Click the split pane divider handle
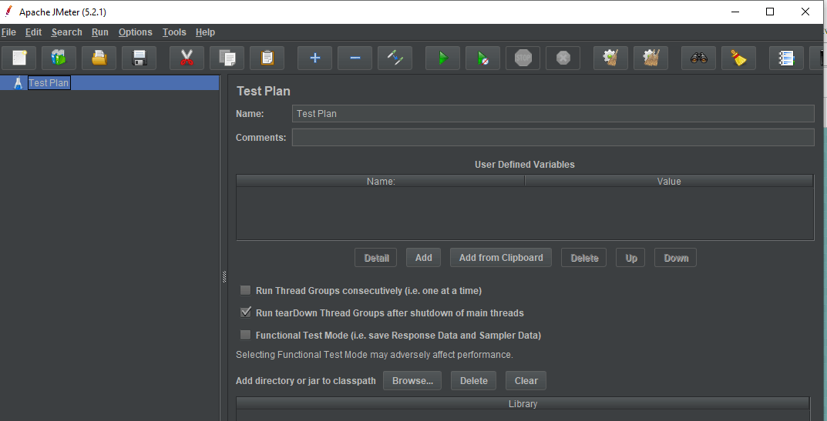Image resolution: width=827 pixels, height=421 pixels. pyautogui.click(x=224, y=276)
